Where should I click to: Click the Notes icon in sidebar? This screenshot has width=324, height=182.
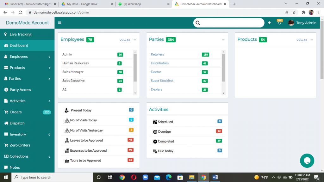click(x=6, y=167)
